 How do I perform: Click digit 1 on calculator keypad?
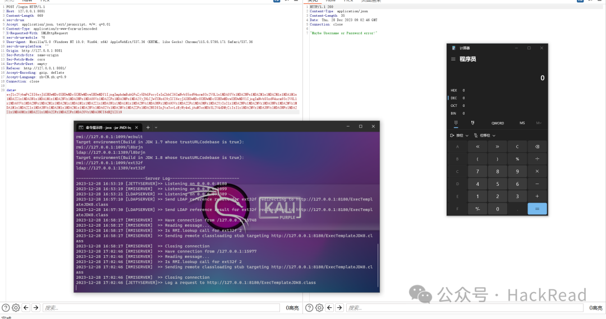click(x=478, y=196)
